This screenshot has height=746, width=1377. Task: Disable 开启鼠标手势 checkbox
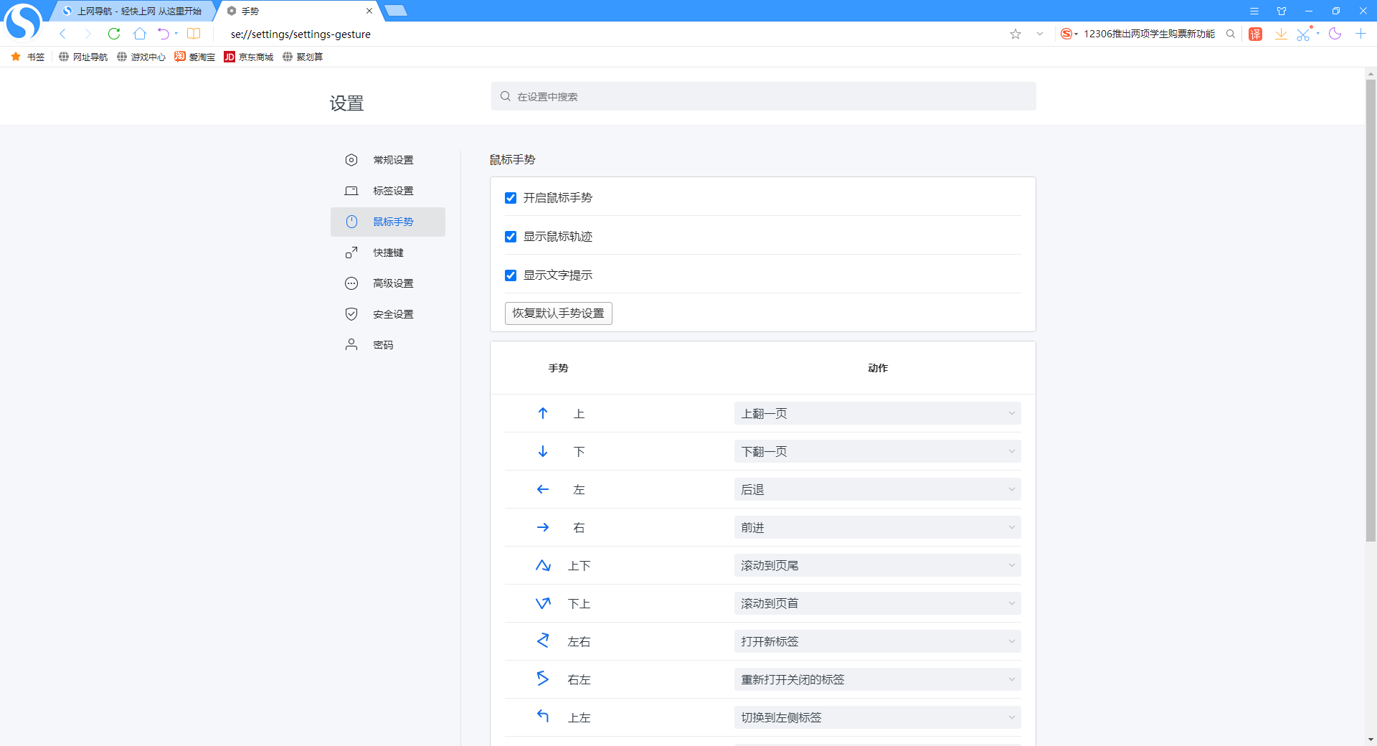(510, 198)
